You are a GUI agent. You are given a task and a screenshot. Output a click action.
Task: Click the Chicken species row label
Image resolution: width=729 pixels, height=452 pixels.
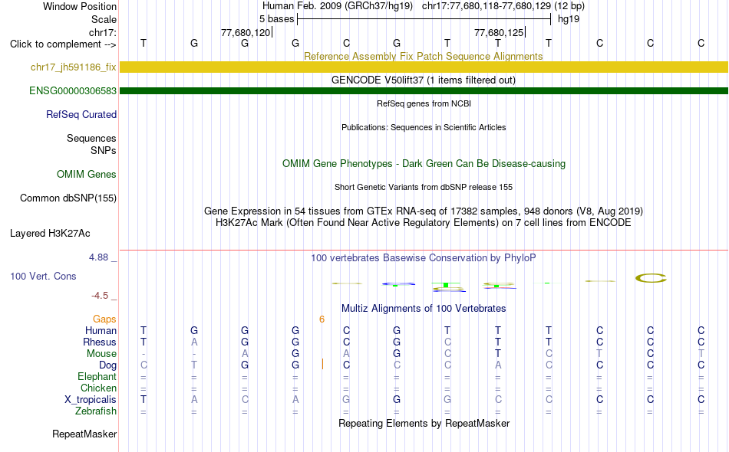tap(98, 388)
